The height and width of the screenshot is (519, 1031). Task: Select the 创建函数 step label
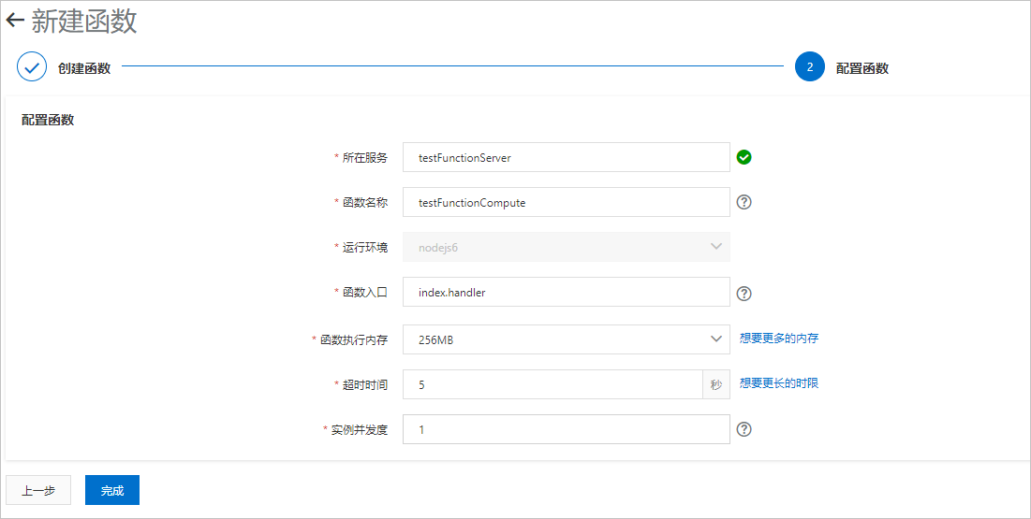(84, 67)
